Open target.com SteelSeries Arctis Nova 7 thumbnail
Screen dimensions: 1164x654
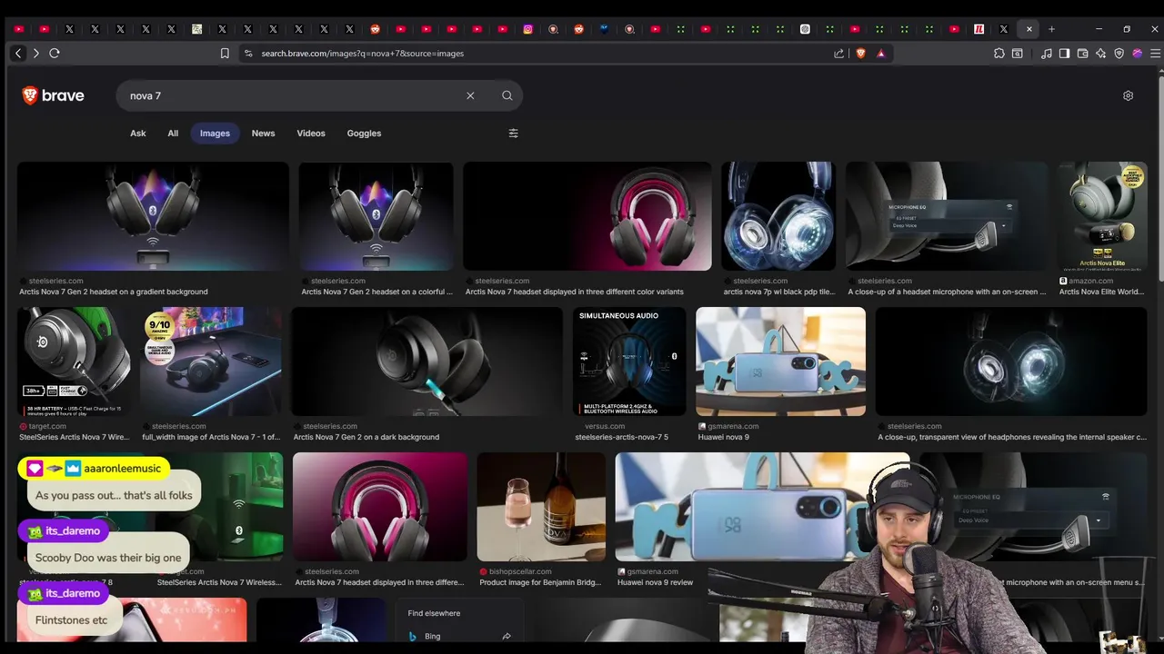(75, 362)
